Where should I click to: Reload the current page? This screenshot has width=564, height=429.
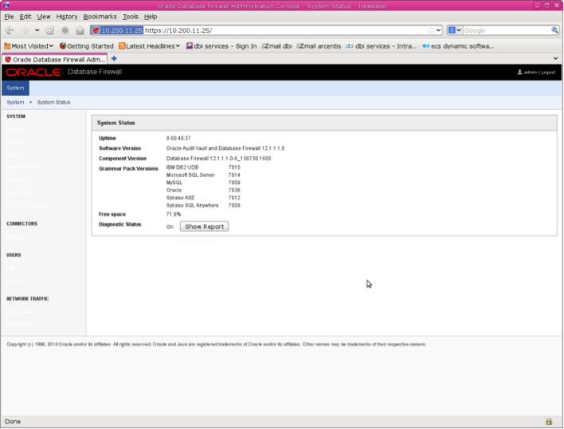(x=50, y=30)
